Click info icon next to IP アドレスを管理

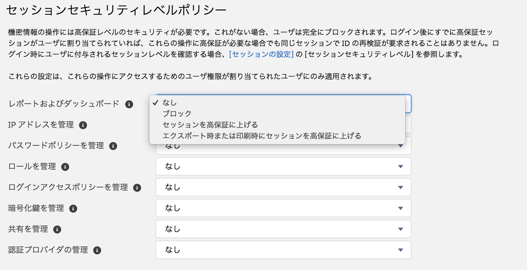tap(83, 125)
